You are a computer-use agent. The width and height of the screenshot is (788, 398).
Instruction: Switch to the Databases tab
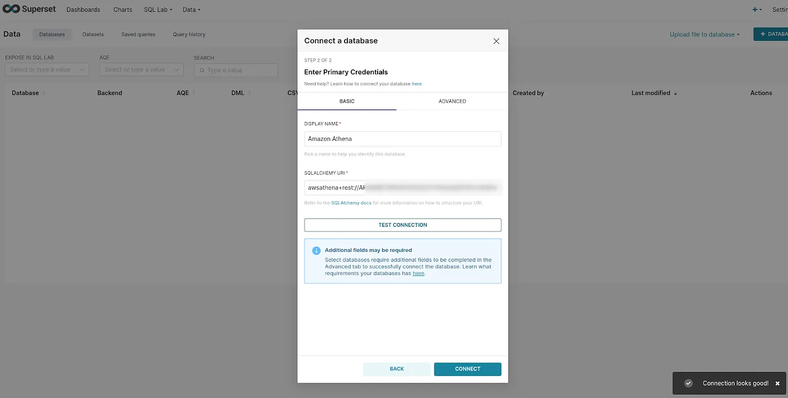(x=52, y=34)
